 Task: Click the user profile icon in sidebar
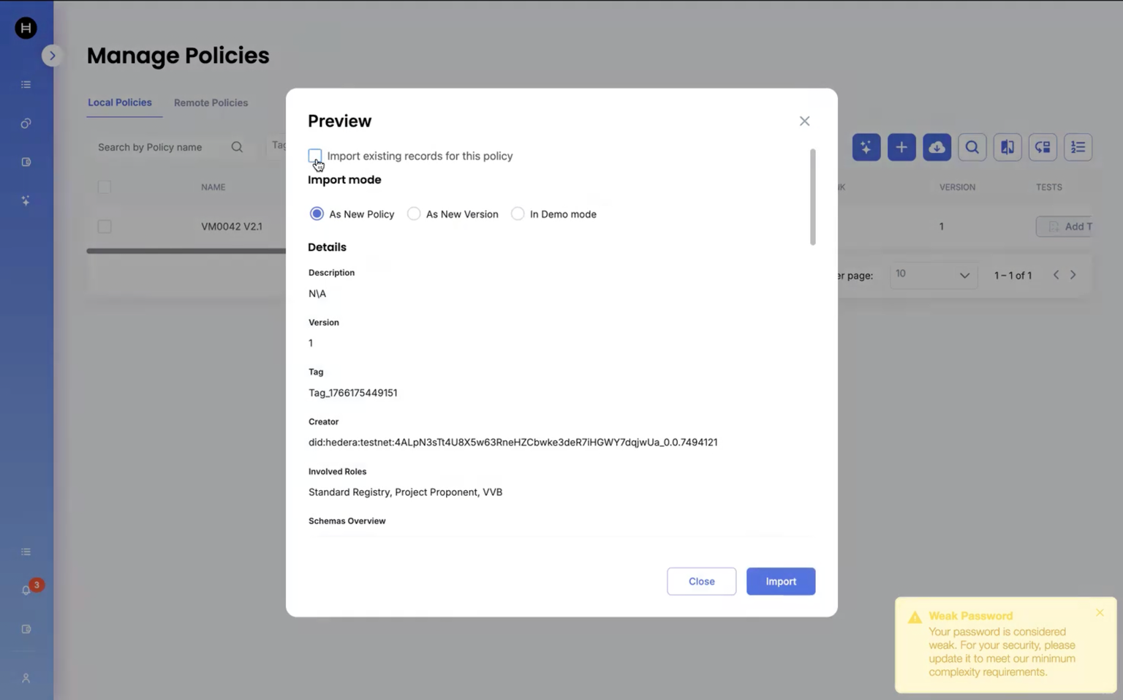coord(26,678)
